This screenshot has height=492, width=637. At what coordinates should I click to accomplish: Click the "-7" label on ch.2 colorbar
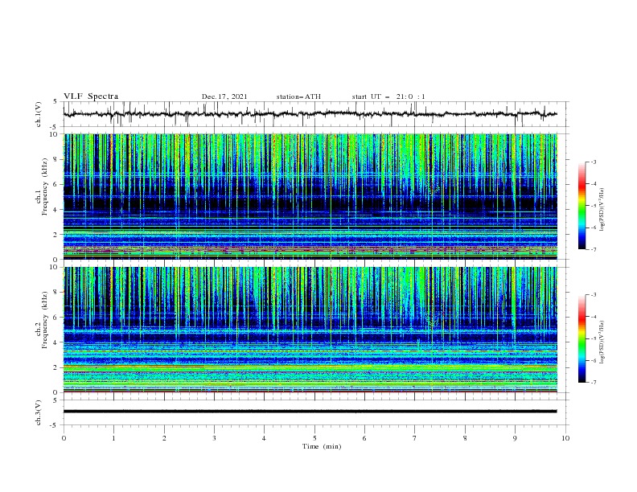[x=593, y=382]
